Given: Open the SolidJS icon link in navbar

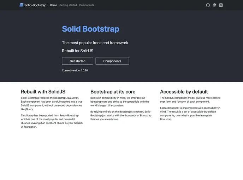Looking at the screenshot, I should [x=214, y=5].
